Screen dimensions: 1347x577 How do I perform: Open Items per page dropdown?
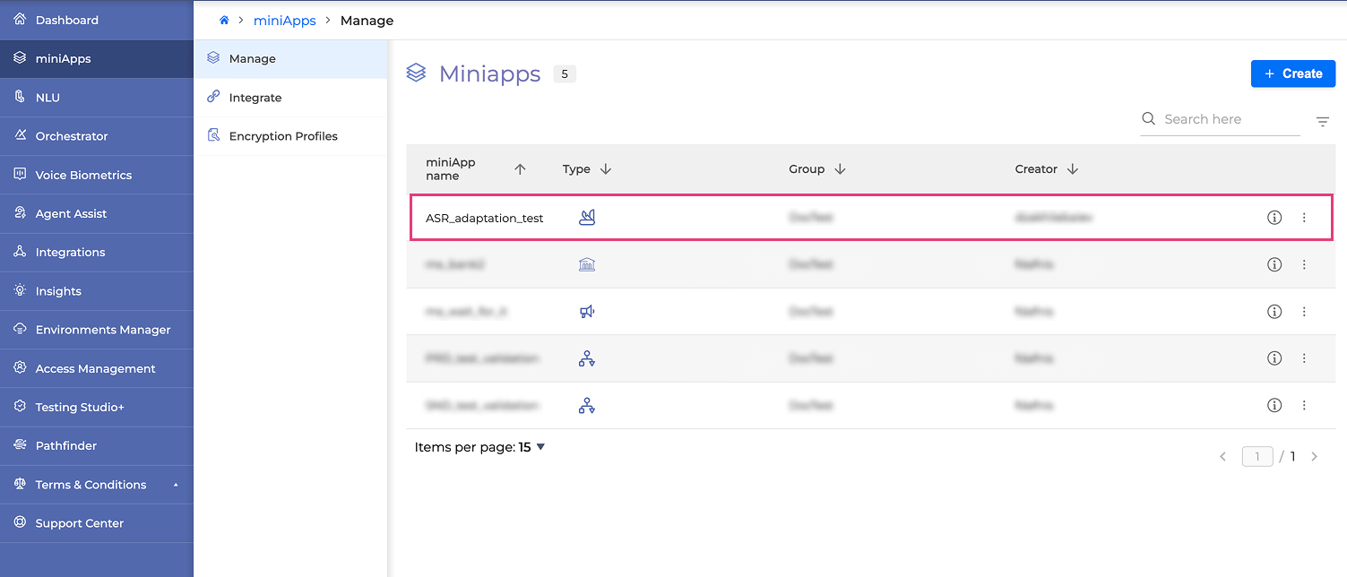[540, 447]
